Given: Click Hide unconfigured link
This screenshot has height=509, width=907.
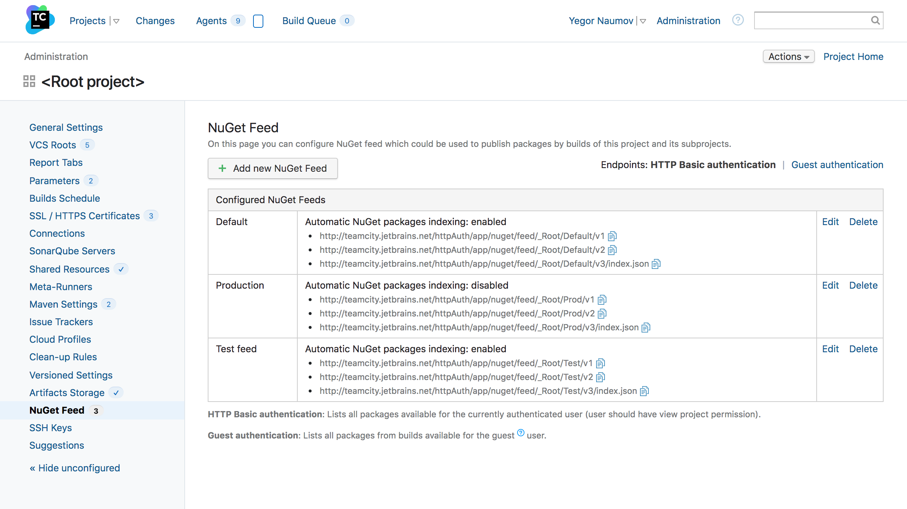Looking at the screenshot, I should click(x=75, y=468).
